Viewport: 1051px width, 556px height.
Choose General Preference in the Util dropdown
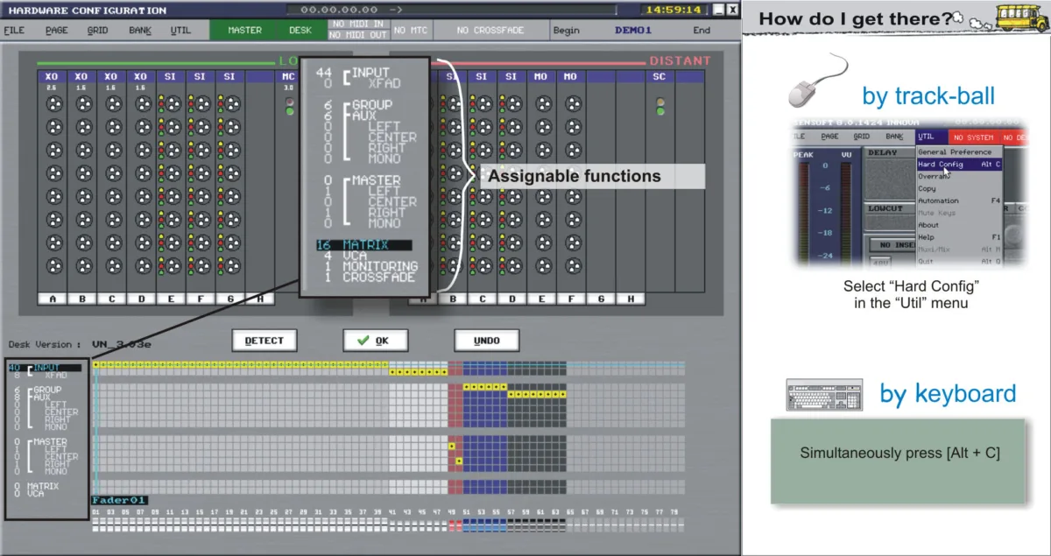[959, 152]
